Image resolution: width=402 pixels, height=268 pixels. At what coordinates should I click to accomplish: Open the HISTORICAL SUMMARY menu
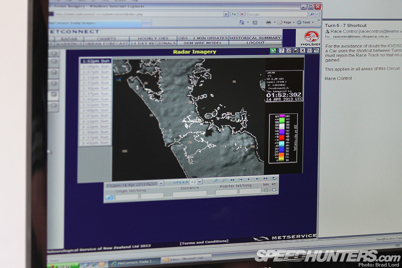[x=255, y=38]
